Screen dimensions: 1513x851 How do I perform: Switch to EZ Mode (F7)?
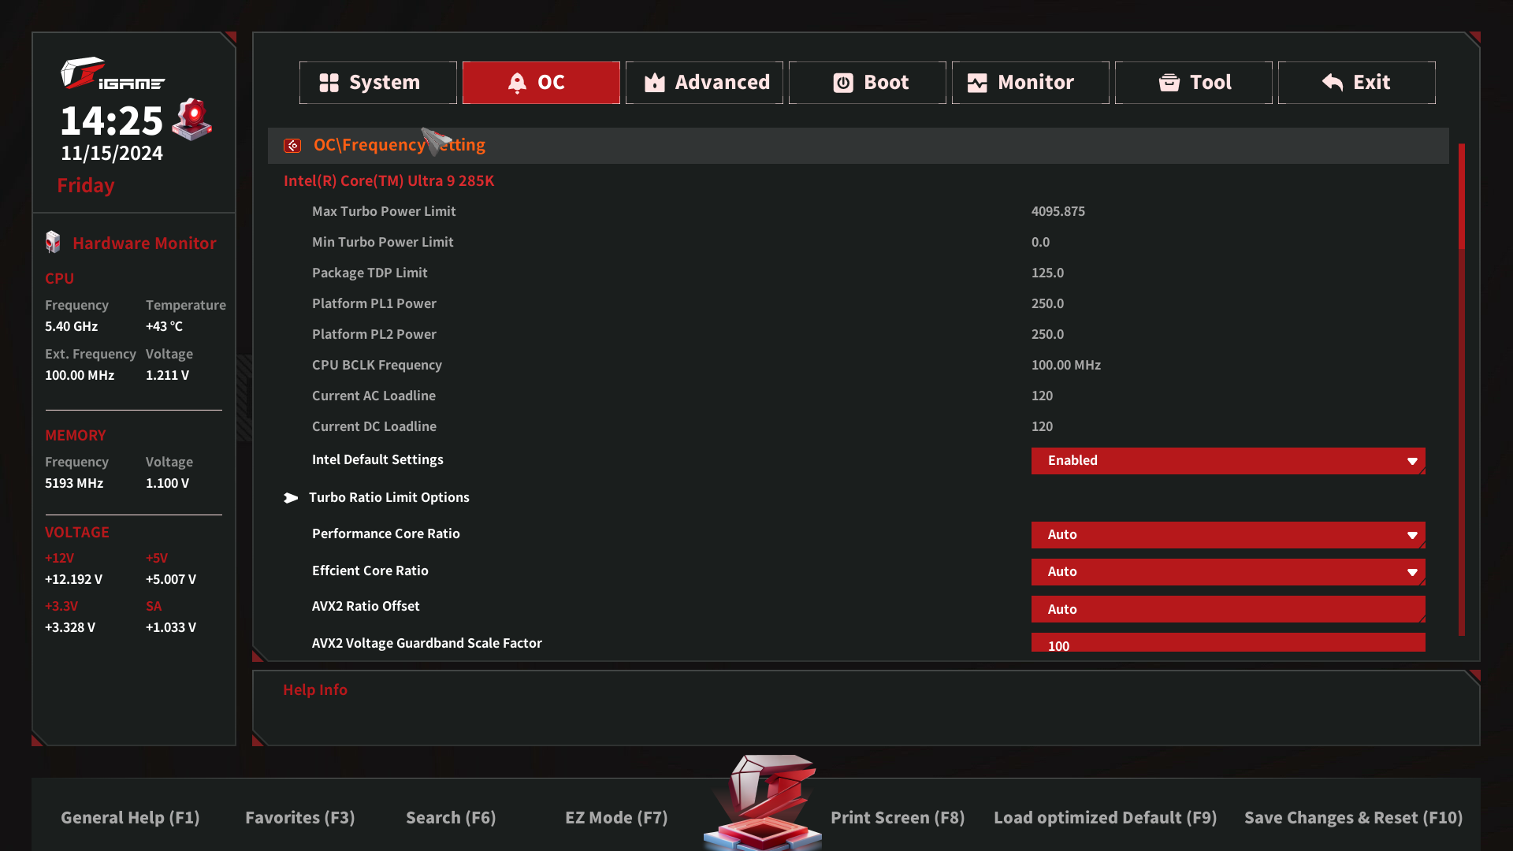[x=615, y=818]
